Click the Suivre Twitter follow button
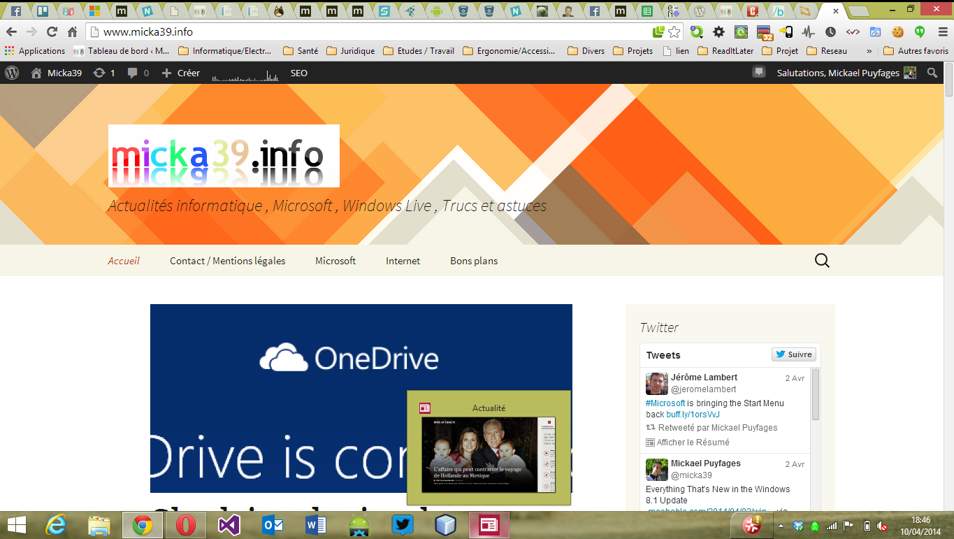954x539 pixels. click(x=794, y=354)
